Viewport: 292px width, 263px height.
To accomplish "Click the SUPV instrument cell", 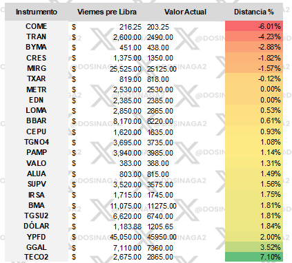I will coord(37,184).
